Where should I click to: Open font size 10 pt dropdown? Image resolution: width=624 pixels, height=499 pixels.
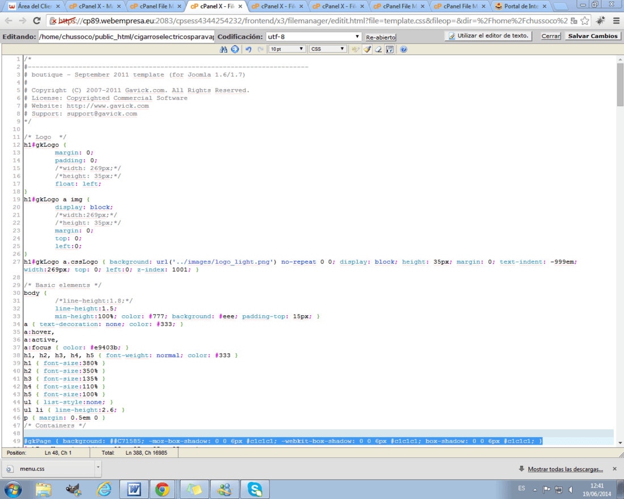pyautogui.click(x=287, y=49)
